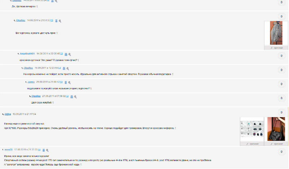Click envelope icon on sova35 13.09.2011 21:33:33 comment
Image resolution: width=289 pixels, height=169 pixels.
[x=39, y=150]
